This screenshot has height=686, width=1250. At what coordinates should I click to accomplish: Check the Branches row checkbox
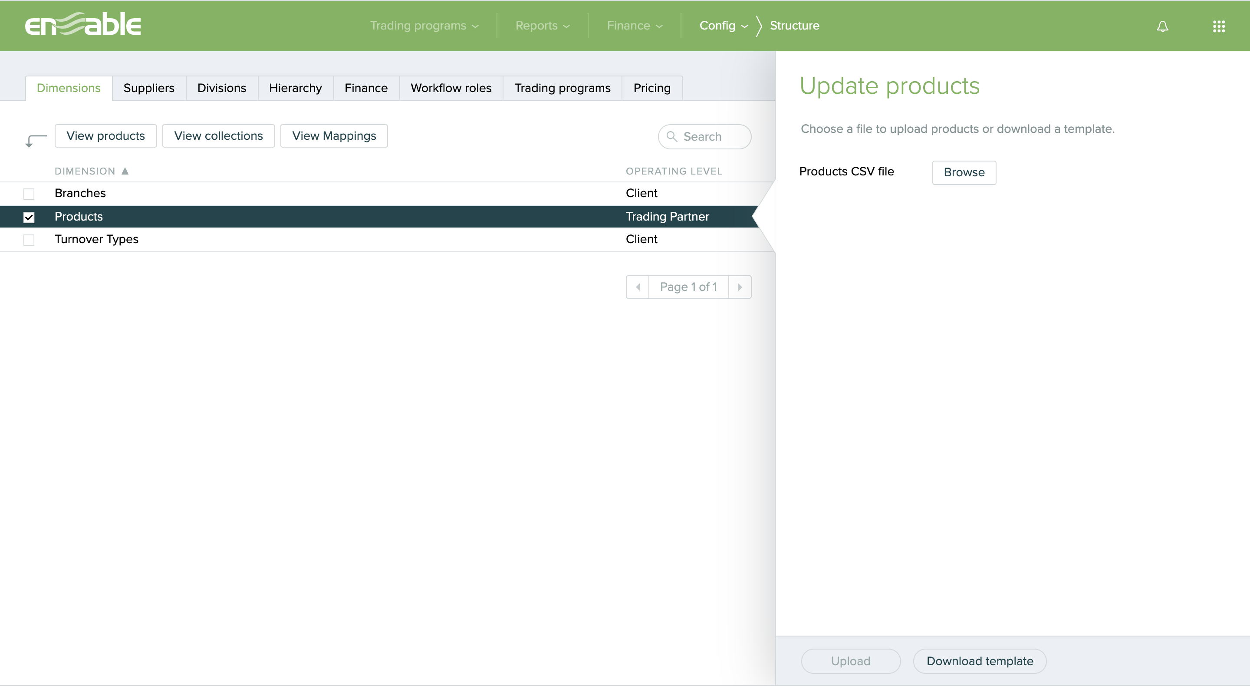pos(29,194)
